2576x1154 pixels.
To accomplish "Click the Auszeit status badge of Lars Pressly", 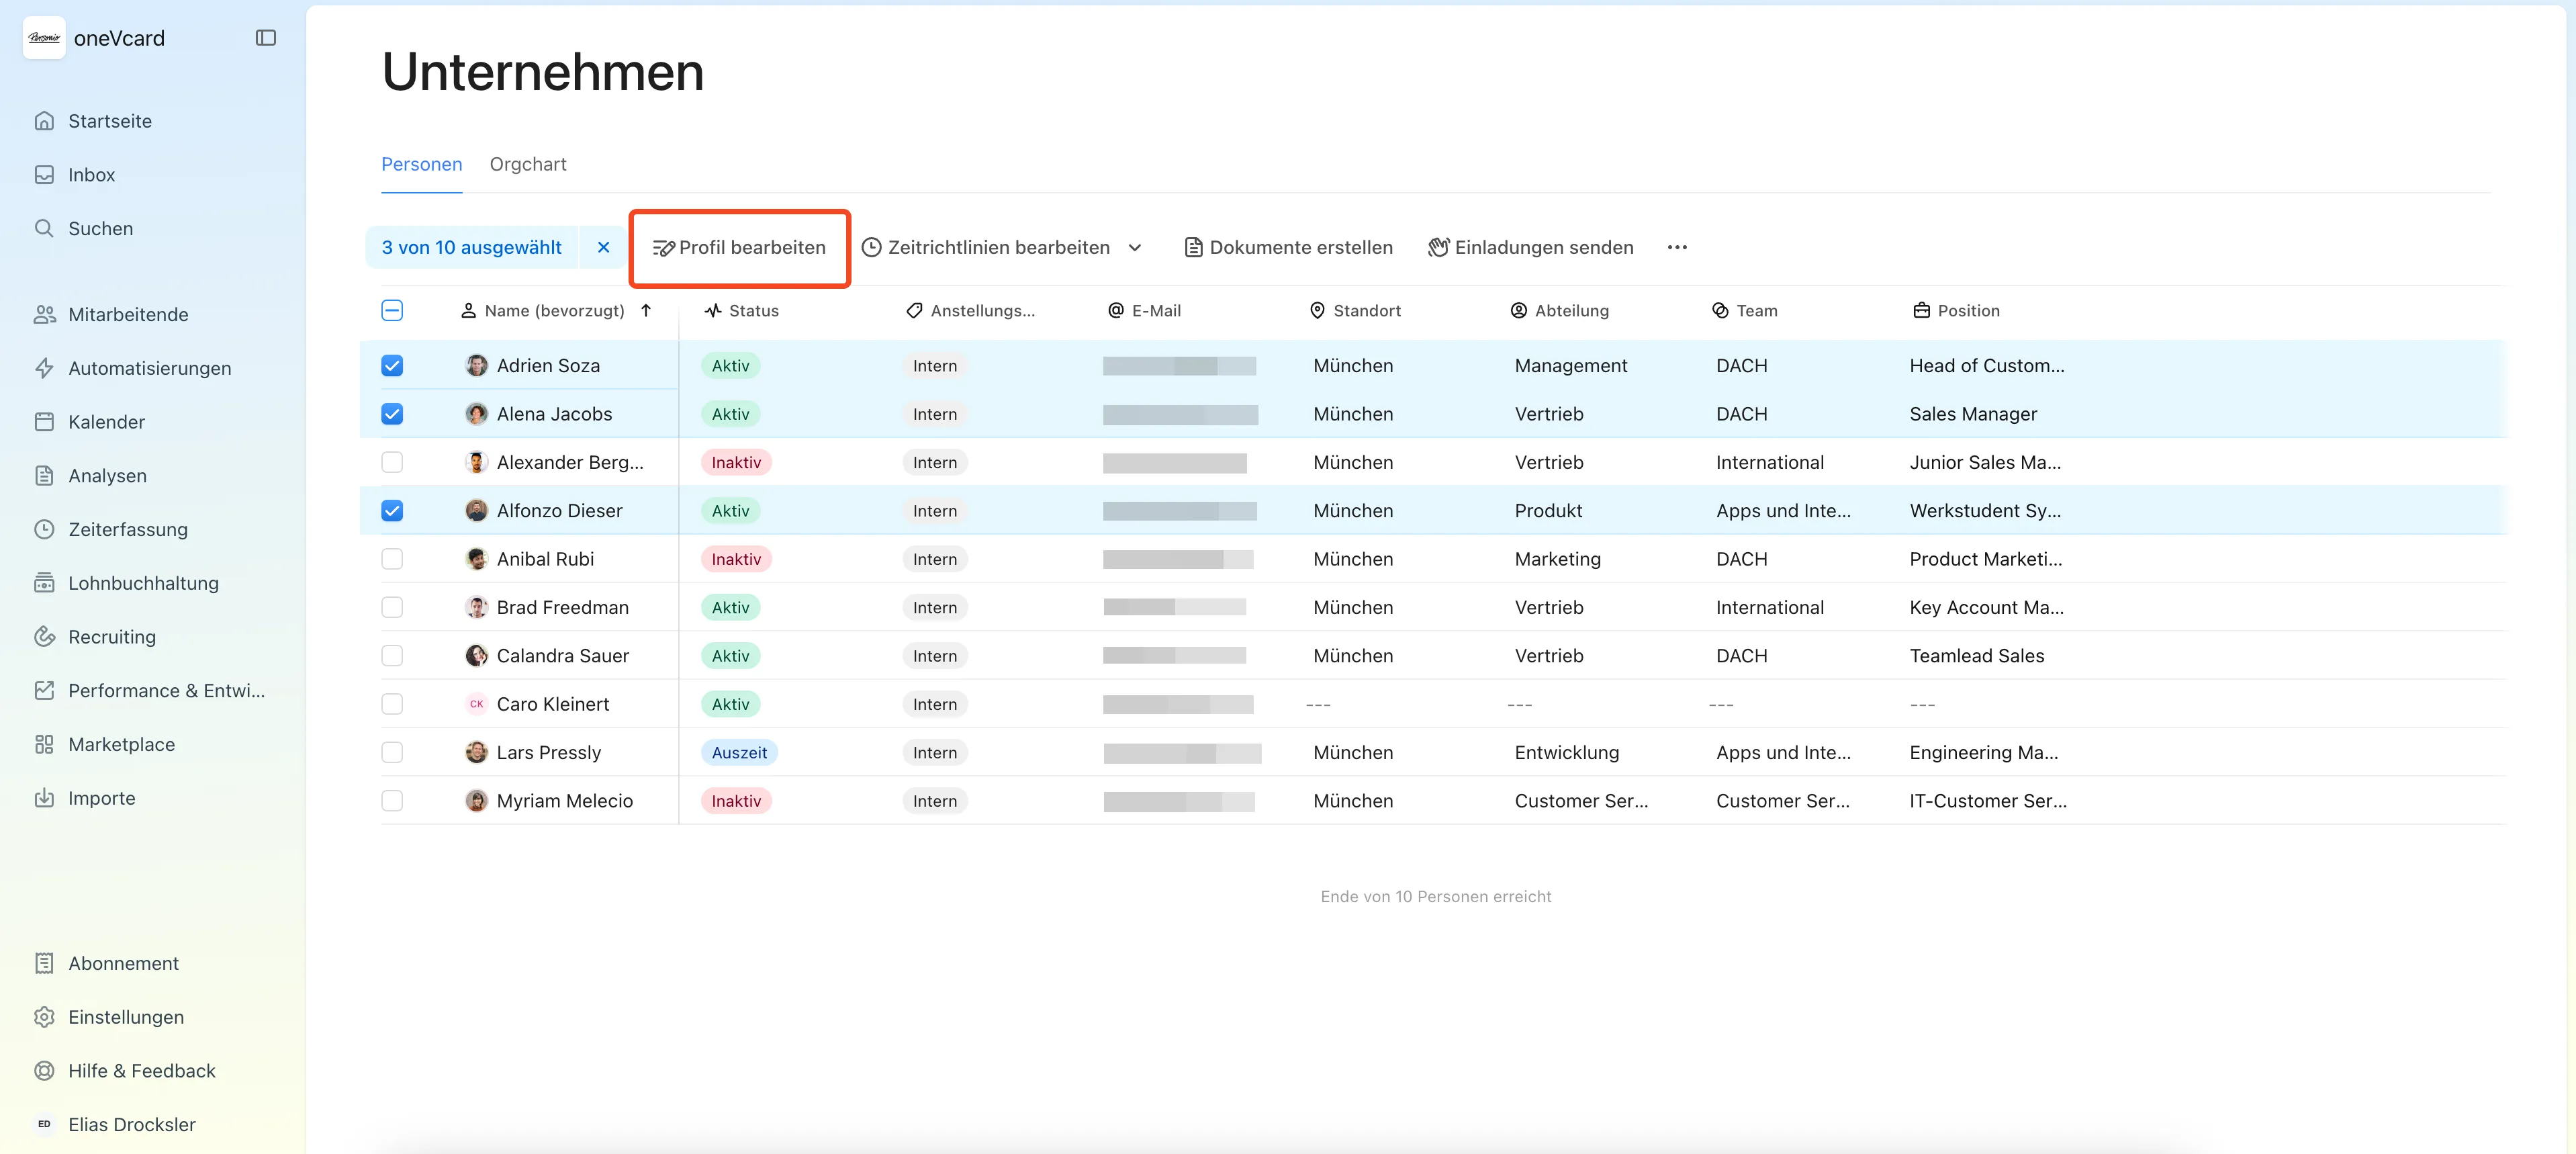I will [739, 752].
